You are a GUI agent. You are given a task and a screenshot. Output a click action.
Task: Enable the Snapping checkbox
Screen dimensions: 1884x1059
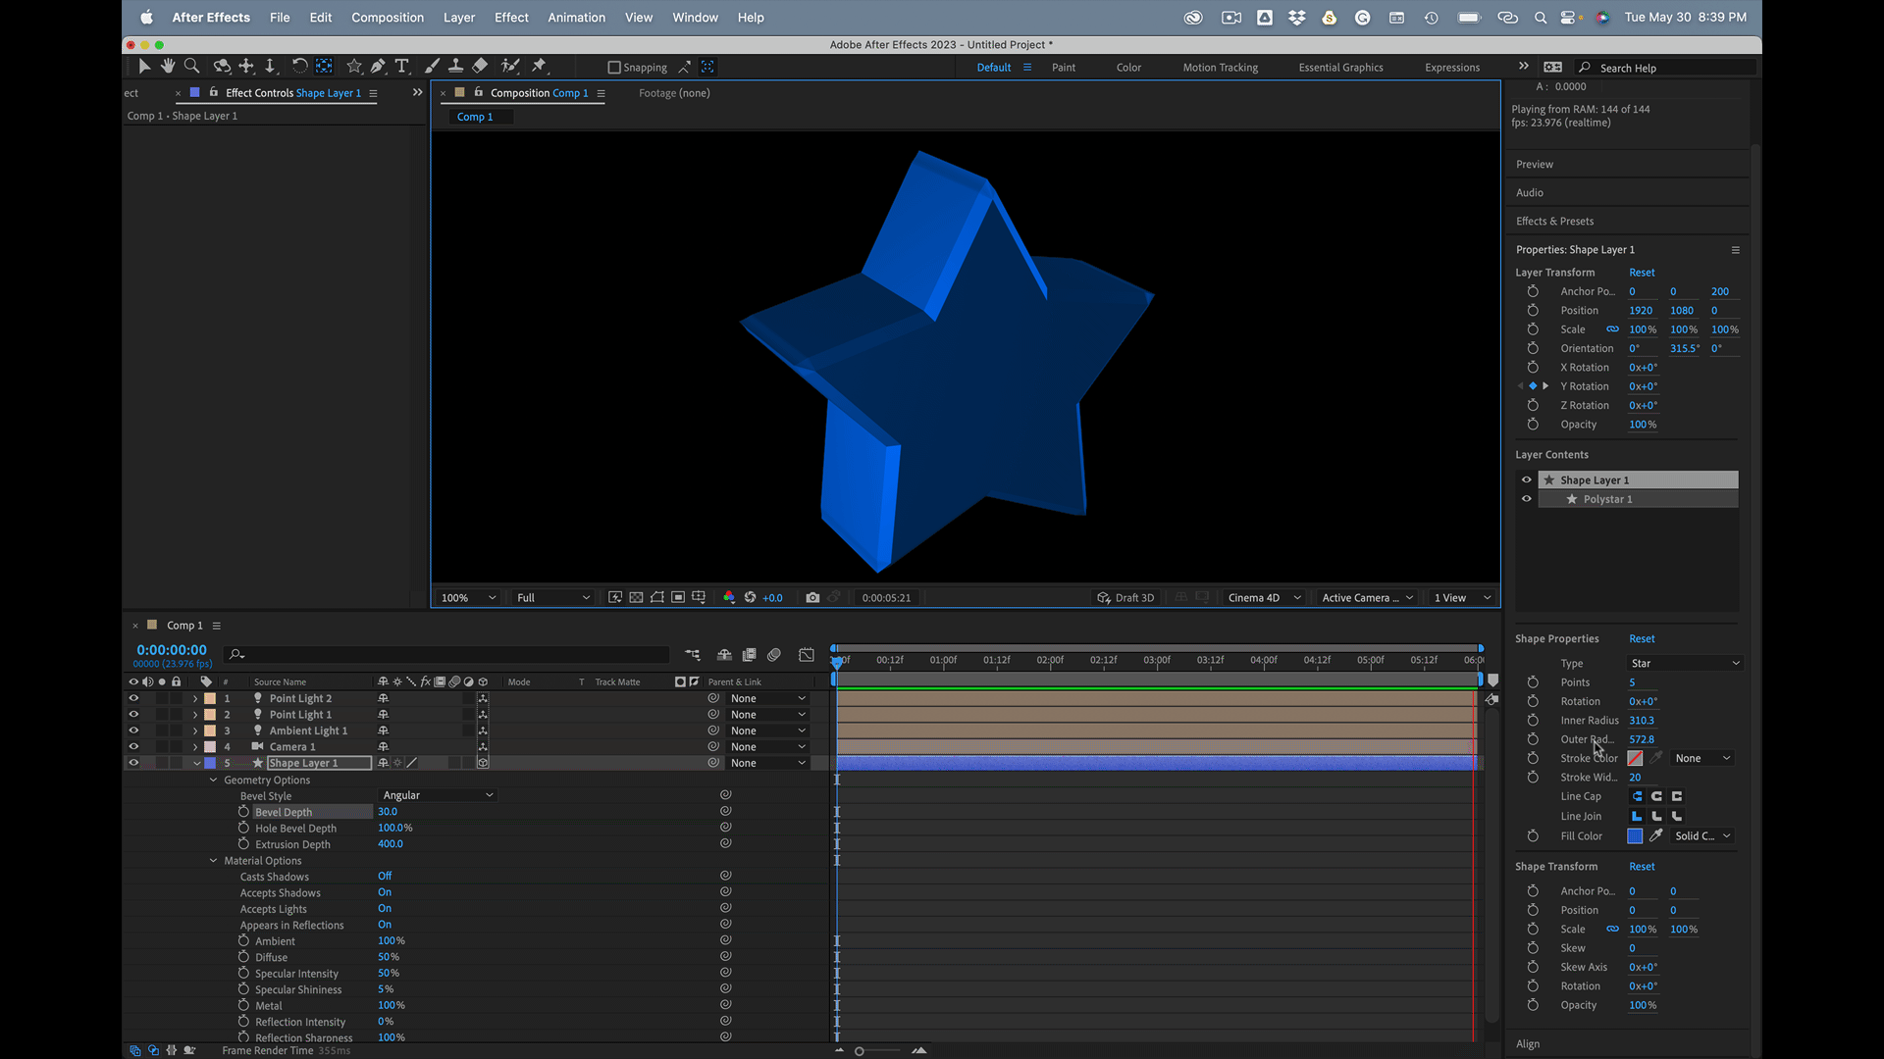pos(614,68)
